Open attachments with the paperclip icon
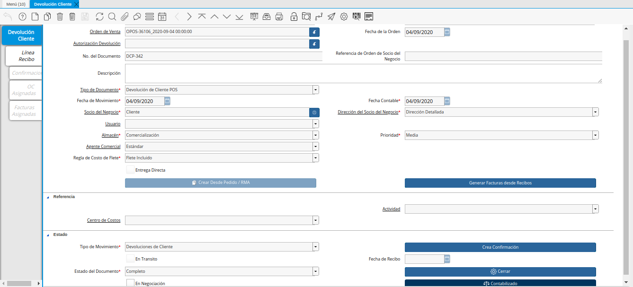 (125, 17)
